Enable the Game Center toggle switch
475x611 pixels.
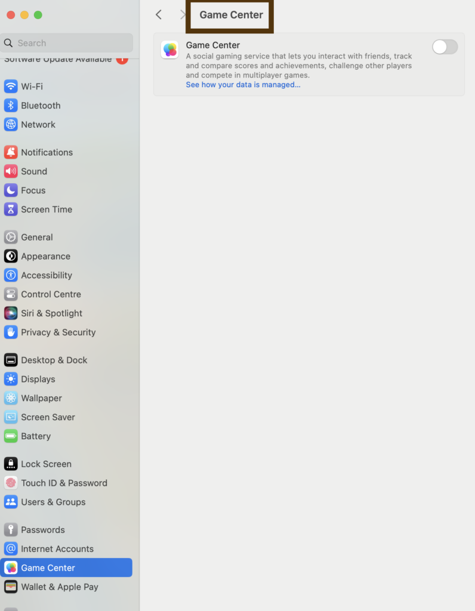click(445, 47)
